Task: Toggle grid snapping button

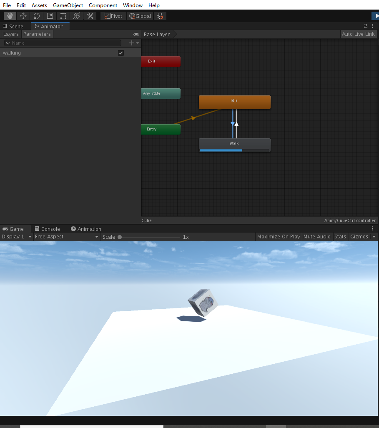Action: point(160,16)
